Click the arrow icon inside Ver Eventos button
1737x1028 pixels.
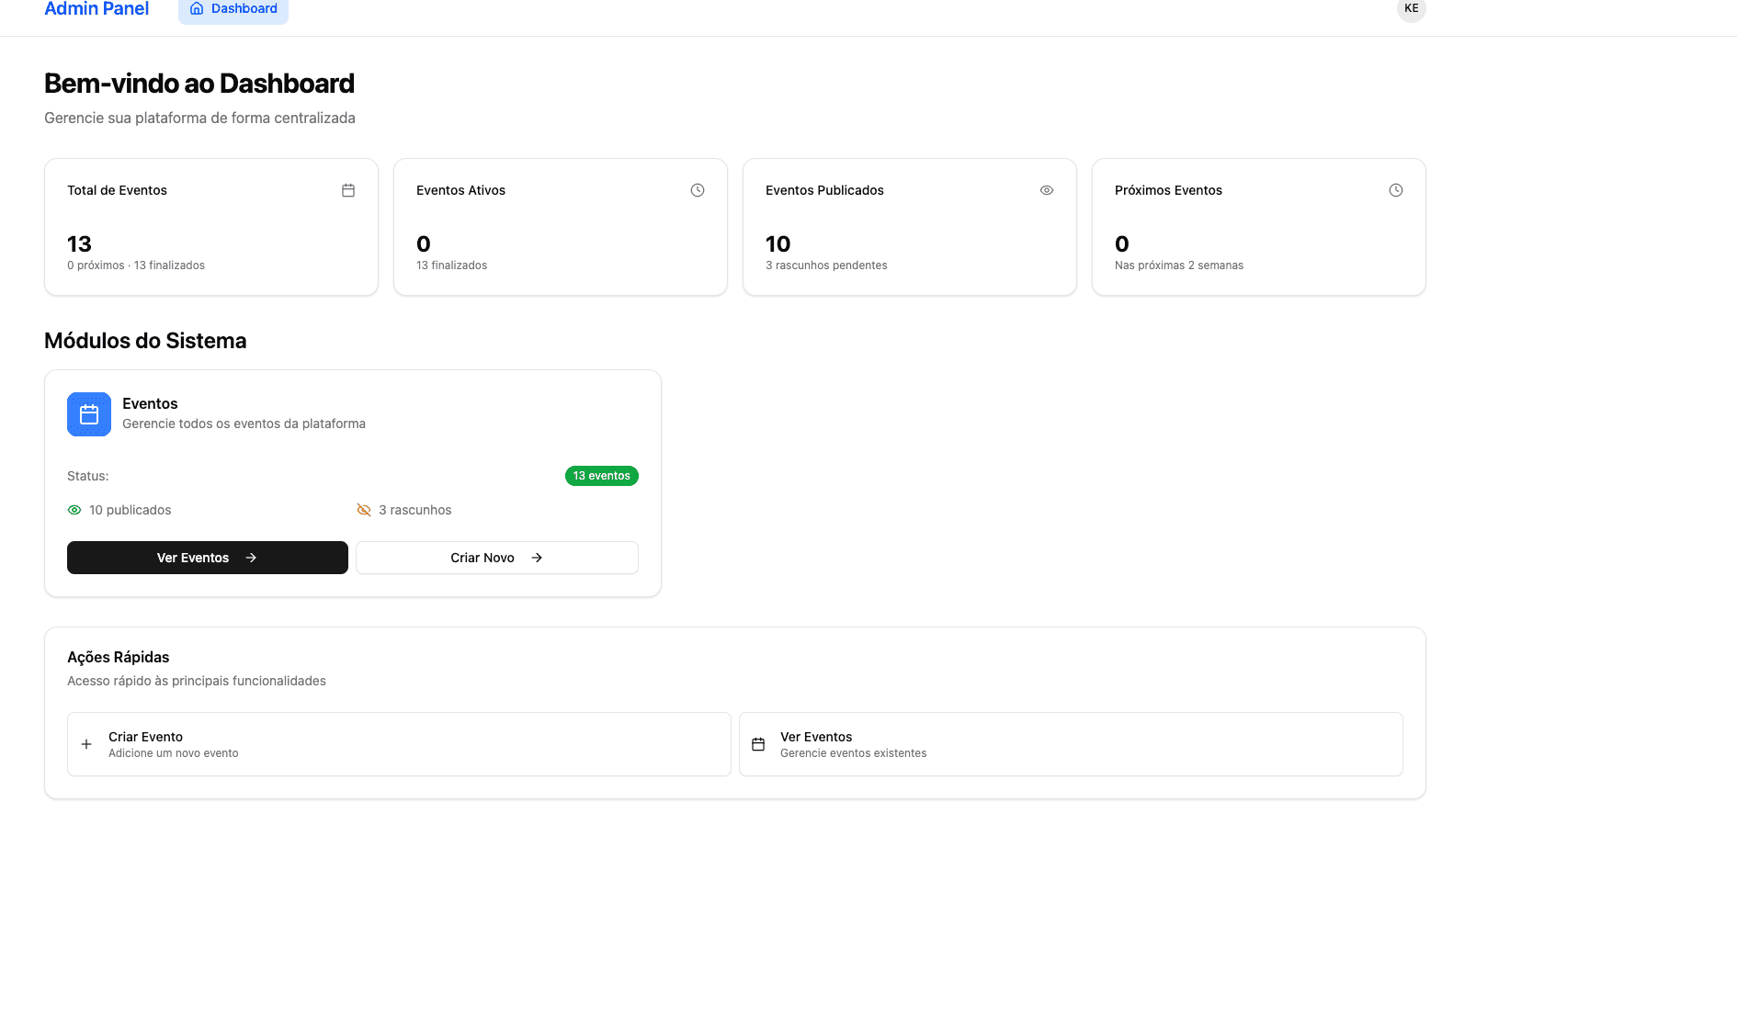click(x=251, y=557)
